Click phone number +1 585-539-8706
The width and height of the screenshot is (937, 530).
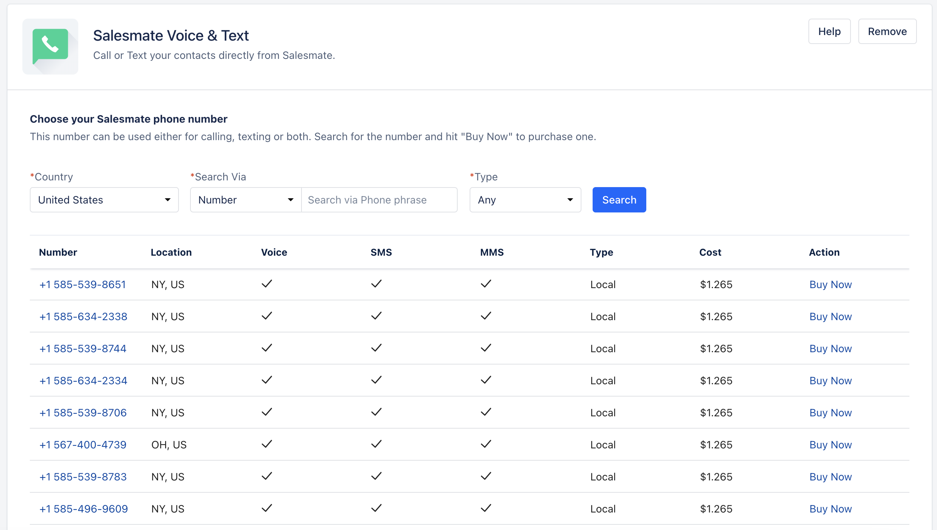point(83,413)
